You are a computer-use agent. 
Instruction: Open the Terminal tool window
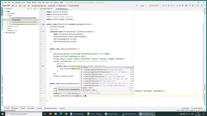click(x=15, y=108)
